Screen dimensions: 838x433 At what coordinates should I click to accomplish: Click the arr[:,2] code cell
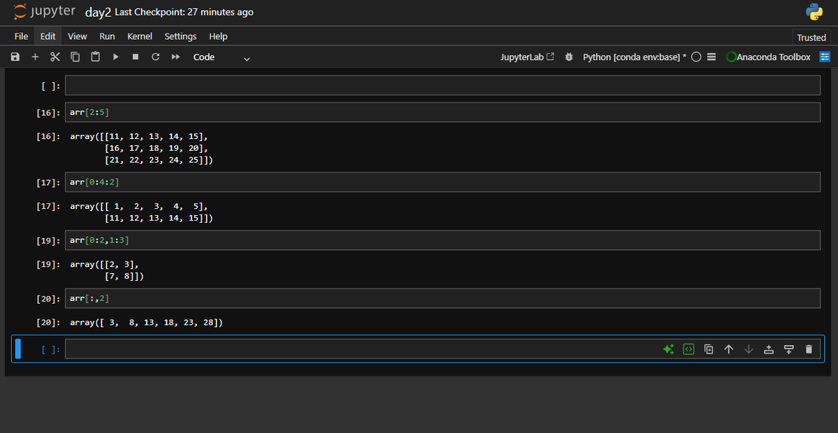point(443,299)
